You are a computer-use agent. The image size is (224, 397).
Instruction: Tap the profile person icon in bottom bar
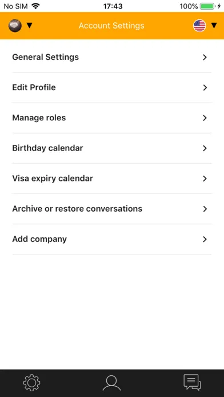[111, 383]
